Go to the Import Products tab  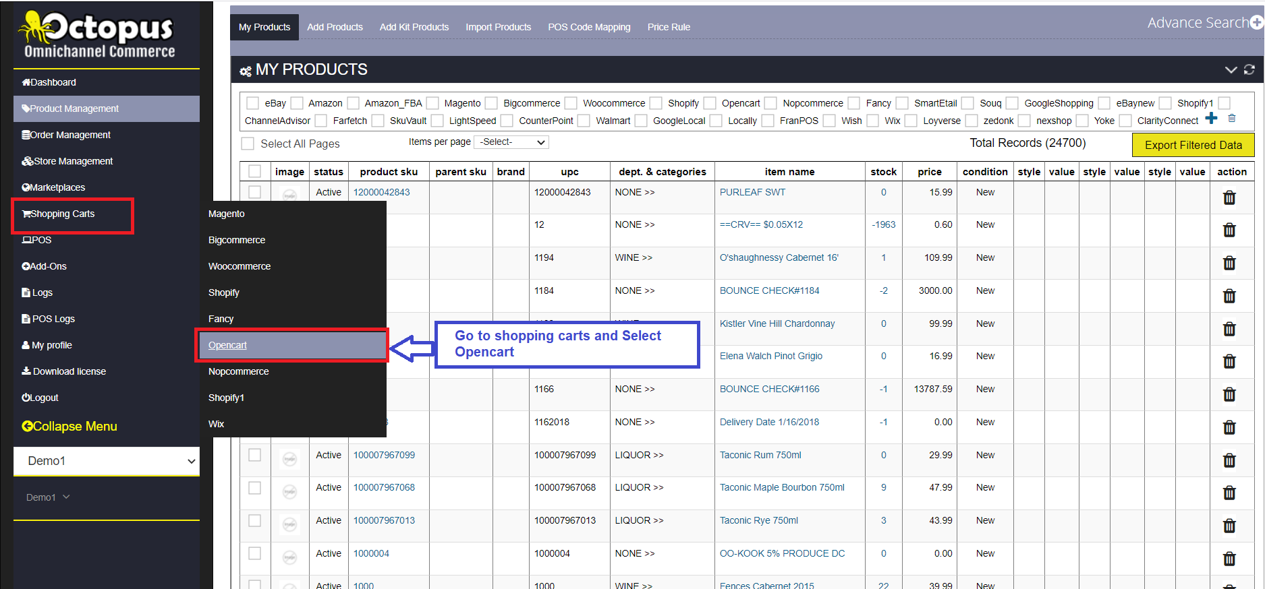coord(499,27)
